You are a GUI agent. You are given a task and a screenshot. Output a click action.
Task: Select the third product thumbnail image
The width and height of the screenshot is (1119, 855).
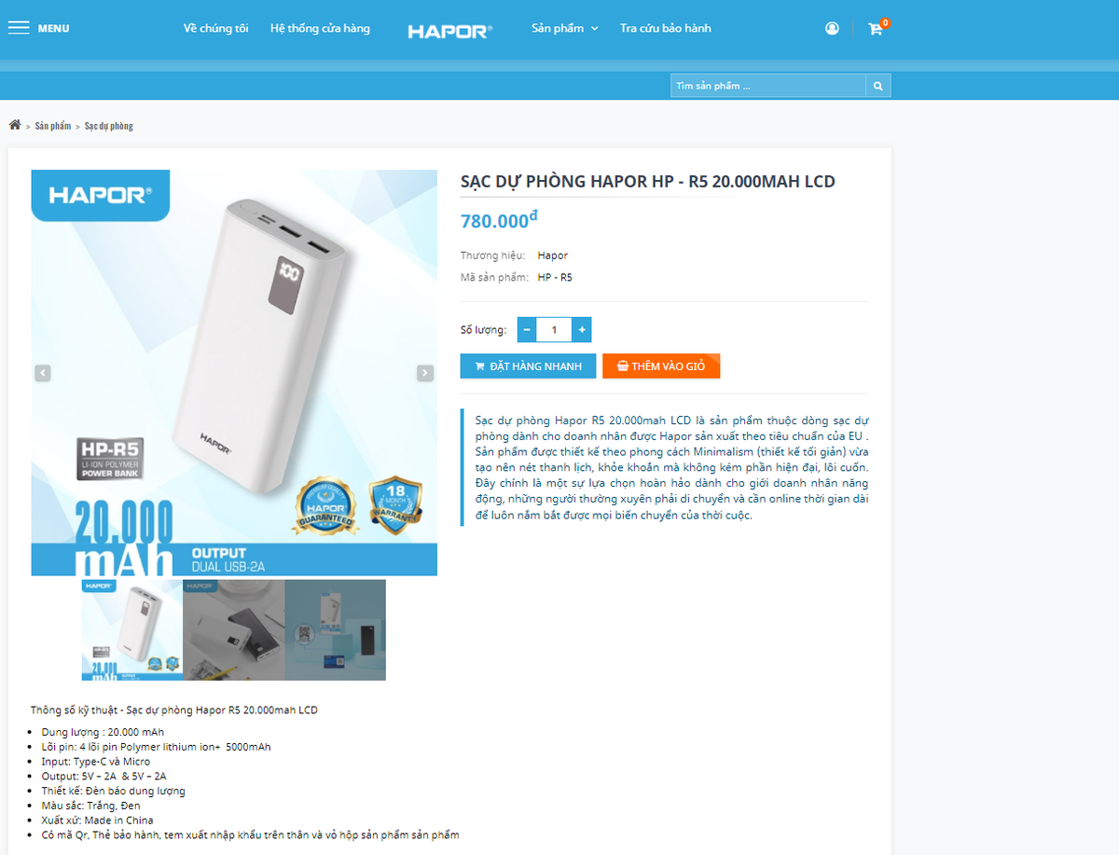click(335, 630)
